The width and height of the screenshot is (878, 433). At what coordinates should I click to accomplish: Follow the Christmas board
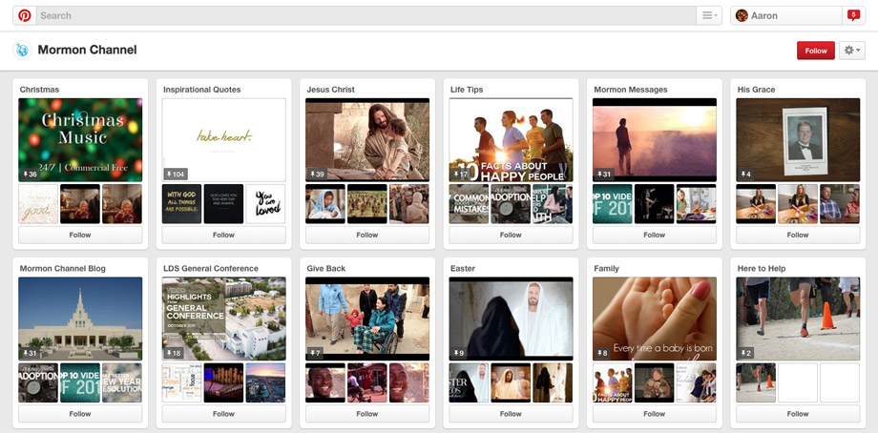[x=80, y=235]
